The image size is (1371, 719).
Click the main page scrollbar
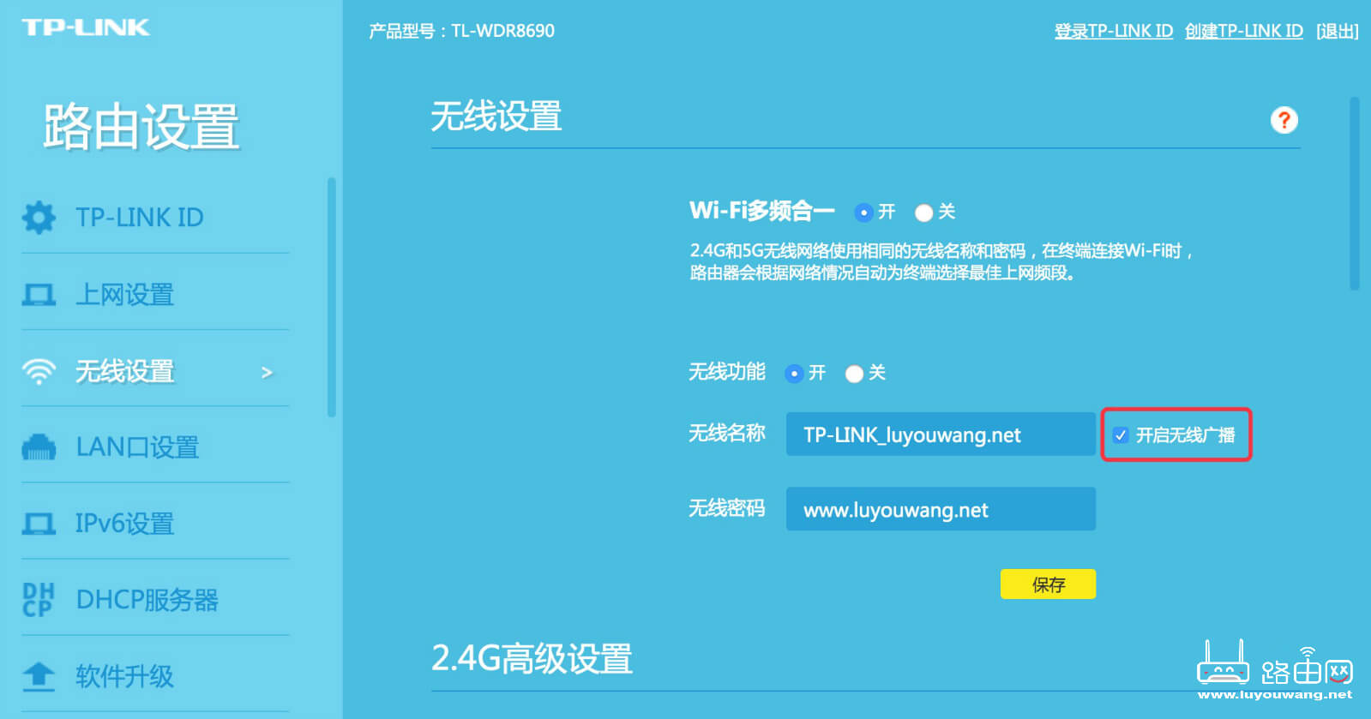coord(1355,194)
